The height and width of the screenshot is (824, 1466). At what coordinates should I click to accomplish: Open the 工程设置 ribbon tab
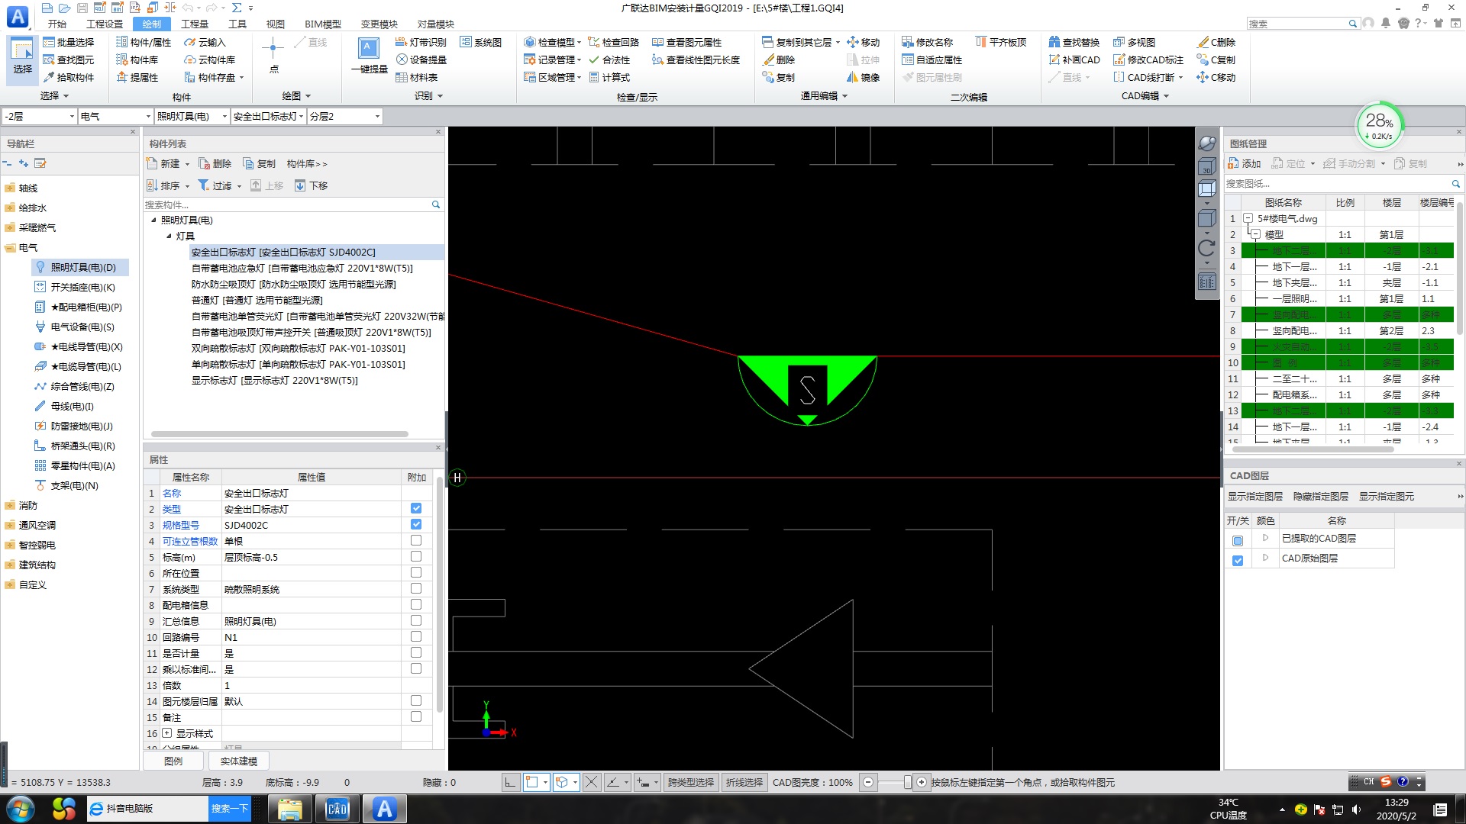tap(105, 24)
